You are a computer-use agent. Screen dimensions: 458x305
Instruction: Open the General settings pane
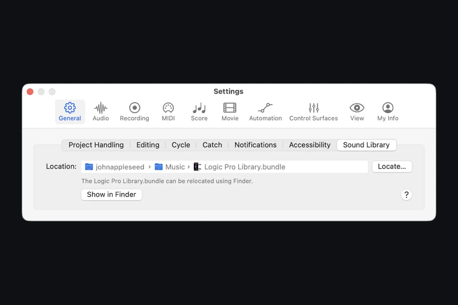click(x=70, y=112)
